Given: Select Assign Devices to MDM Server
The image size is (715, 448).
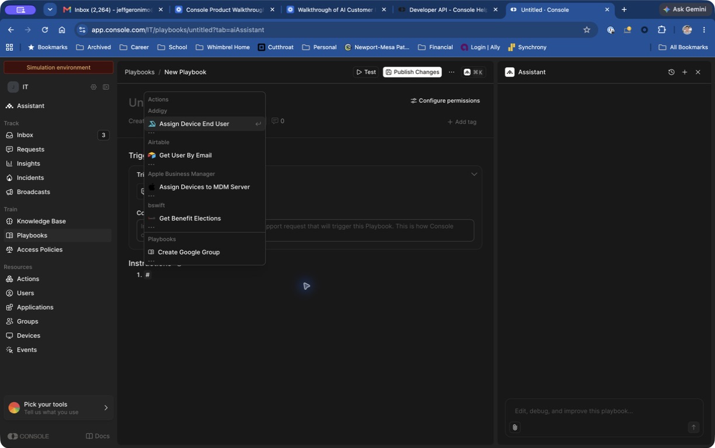Looking at the screenshot, I should click(204, 187).
